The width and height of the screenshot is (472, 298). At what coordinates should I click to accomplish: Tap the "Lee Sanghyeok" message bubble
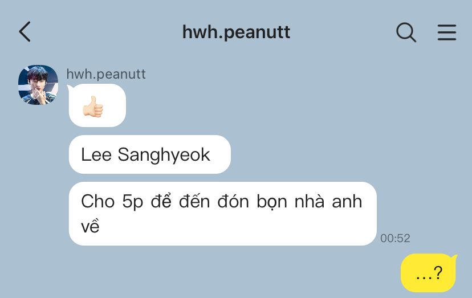149,154
